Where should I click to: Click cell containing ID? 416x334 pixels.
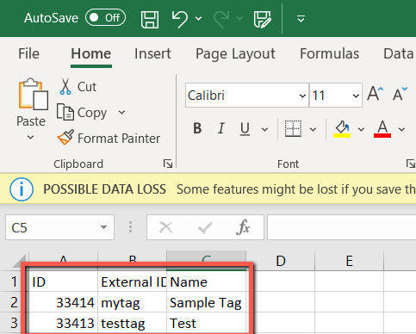pyautogui.click(x=63, y=281)
